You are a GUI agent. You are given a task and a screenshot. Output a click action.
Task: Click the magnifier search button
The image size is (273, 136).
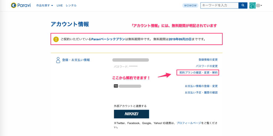pyautogui.click(x=243, y=5)
